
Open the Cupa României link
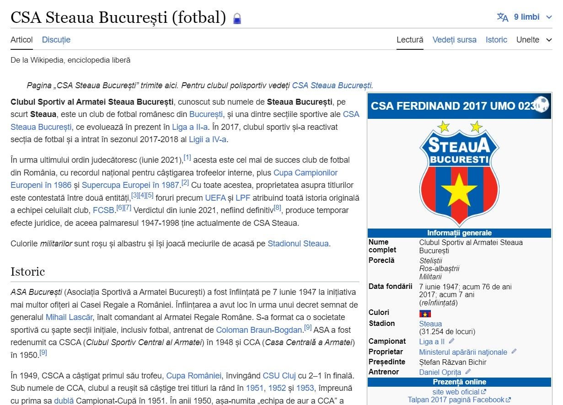click(x=194, y=376)
